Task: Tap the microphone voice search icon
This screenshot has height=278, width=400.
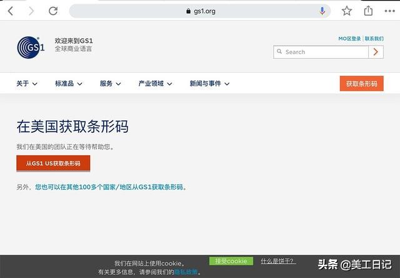Action: coord(322,11)
